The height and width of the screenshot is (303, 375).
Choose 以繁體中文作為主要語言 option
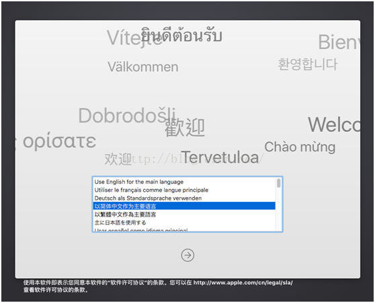coord(184,215)
